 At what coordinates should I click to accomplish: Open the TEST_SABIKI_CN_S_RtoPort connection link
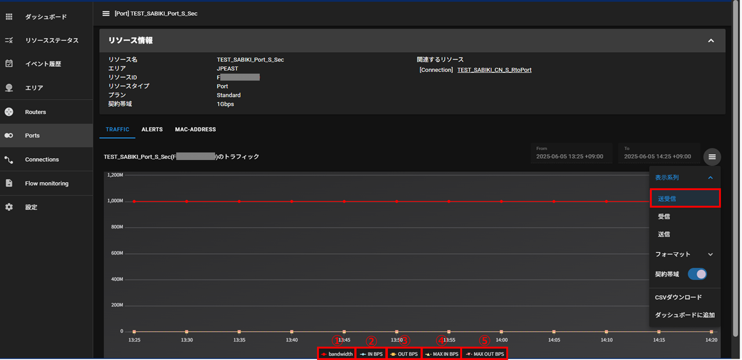point(494,70)
